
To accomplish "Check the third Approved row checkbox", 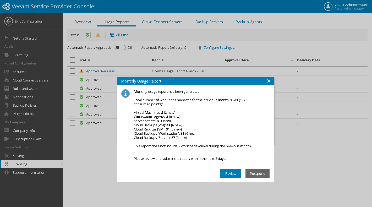I will (72, 97).
